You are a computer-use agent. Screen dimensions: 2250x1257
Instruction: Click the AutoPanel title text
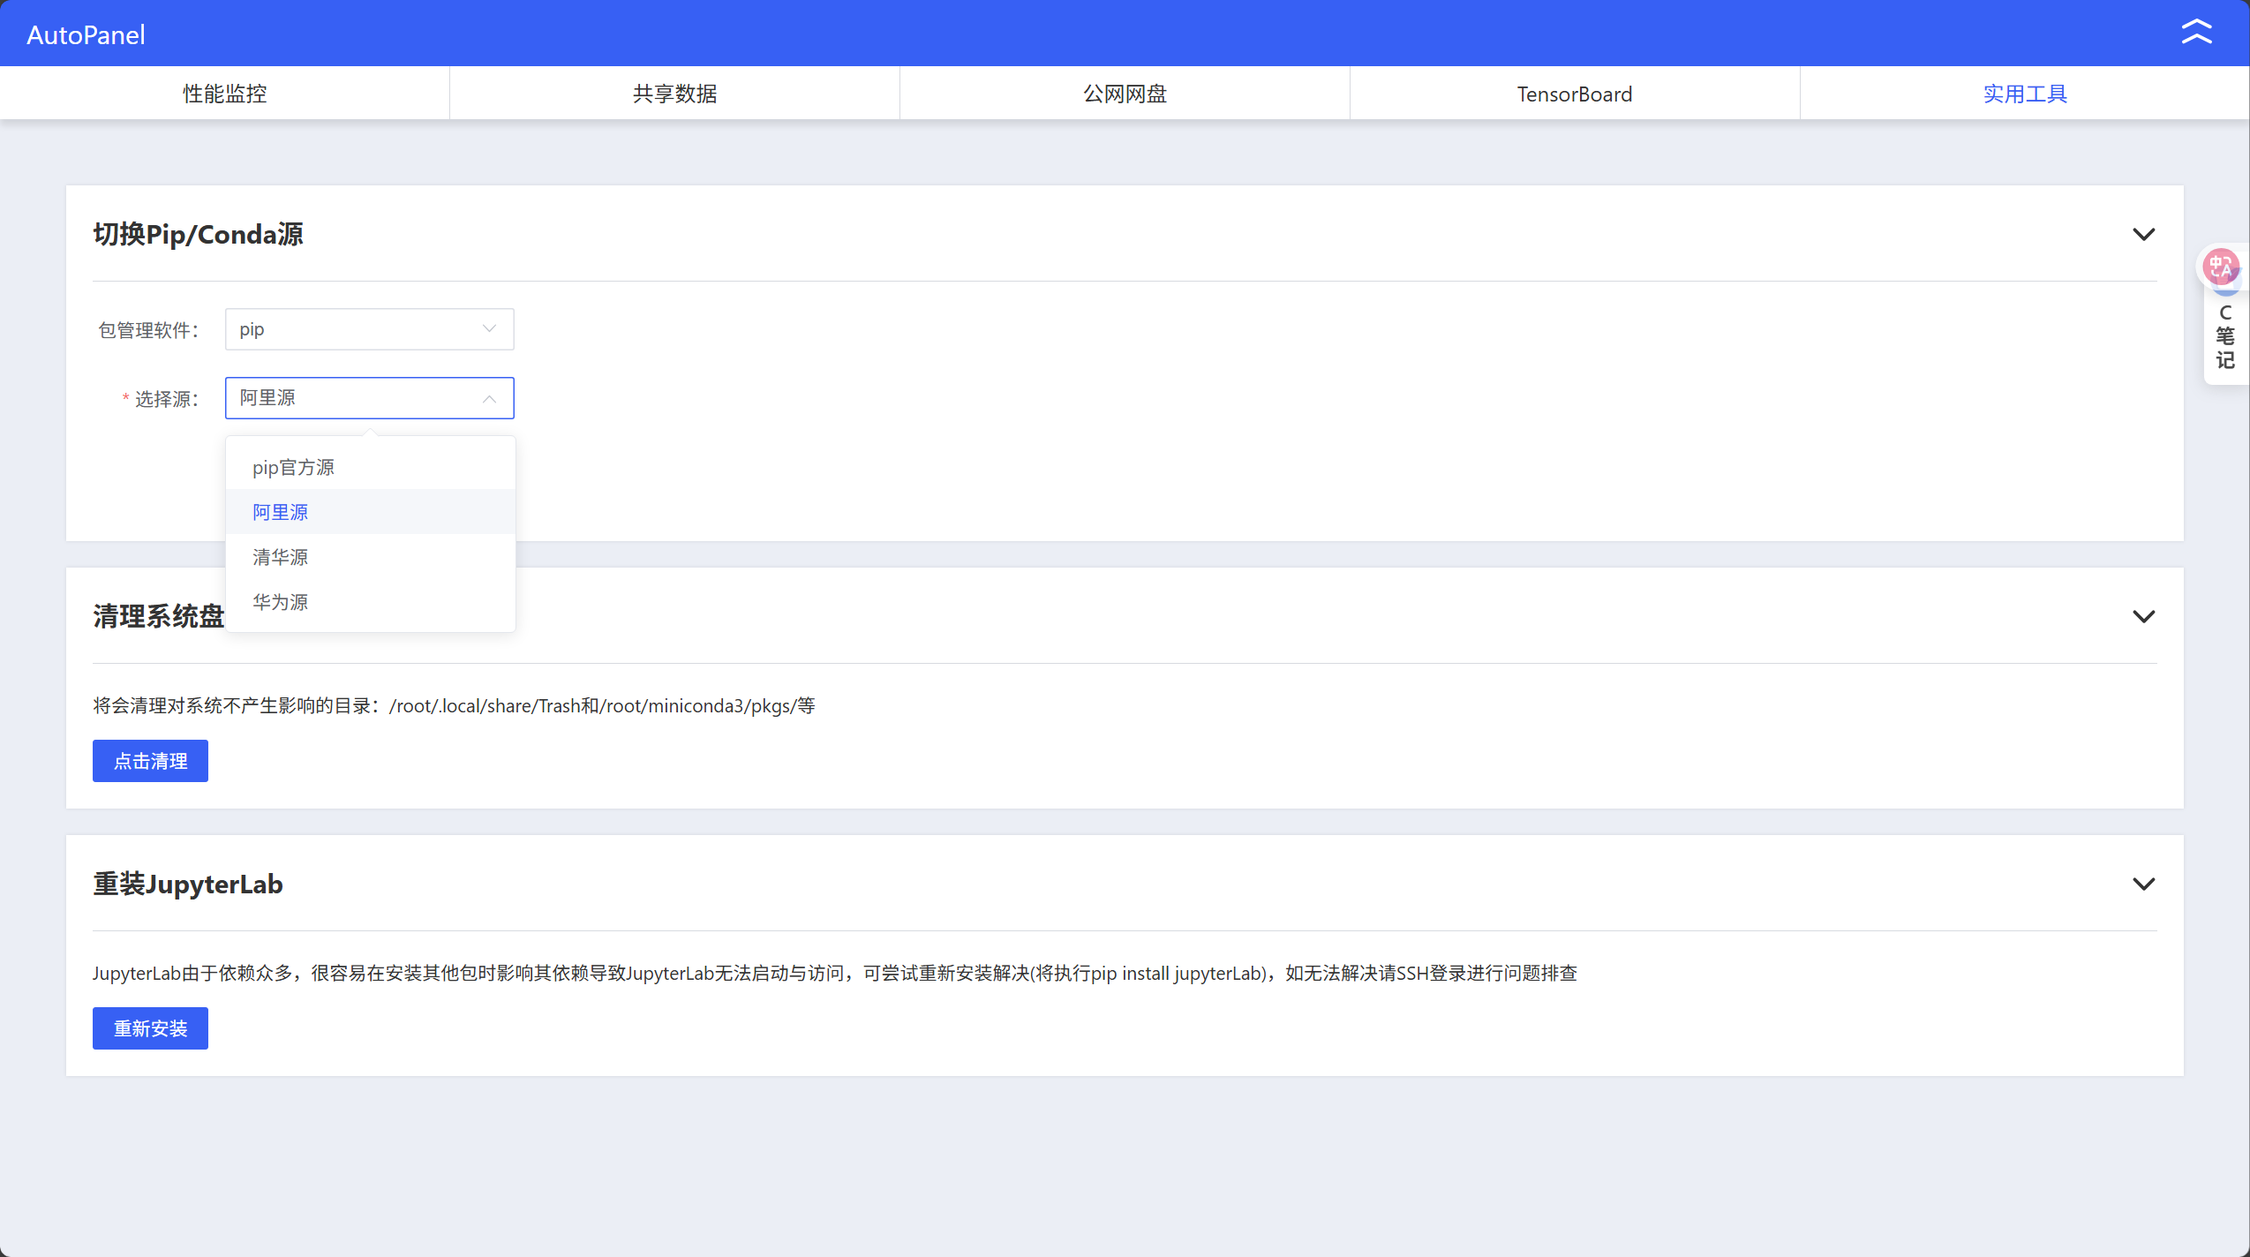[x=86, y=34]
